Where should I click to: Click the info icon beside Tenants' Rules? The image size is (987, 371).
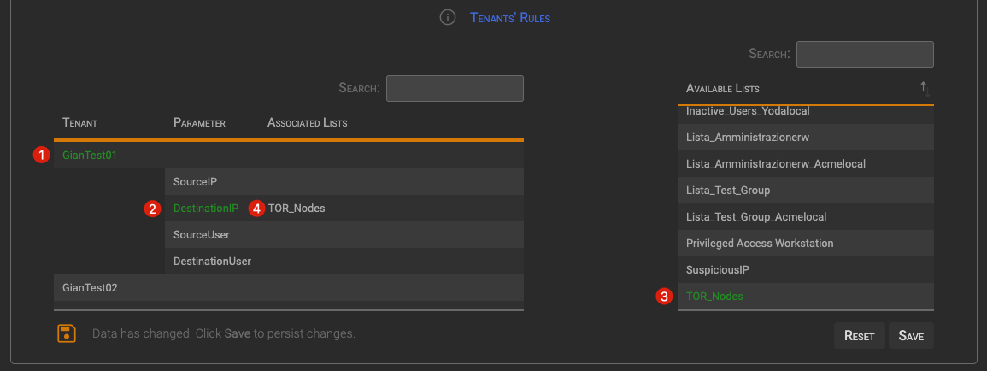click(x=447, y=17)
